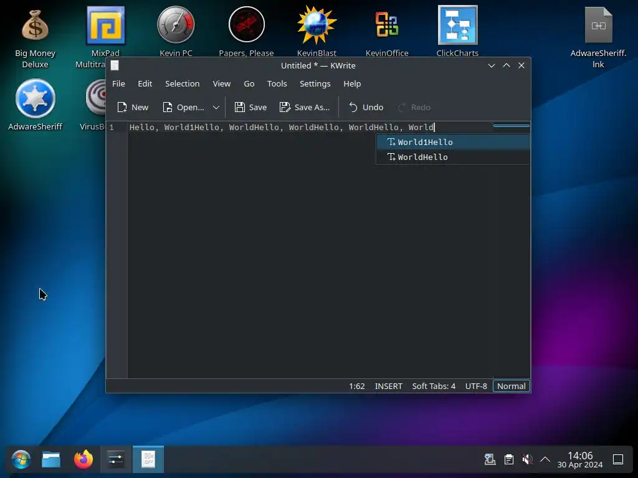
Task: Click the text line in the editor
Action: (282, 127)
